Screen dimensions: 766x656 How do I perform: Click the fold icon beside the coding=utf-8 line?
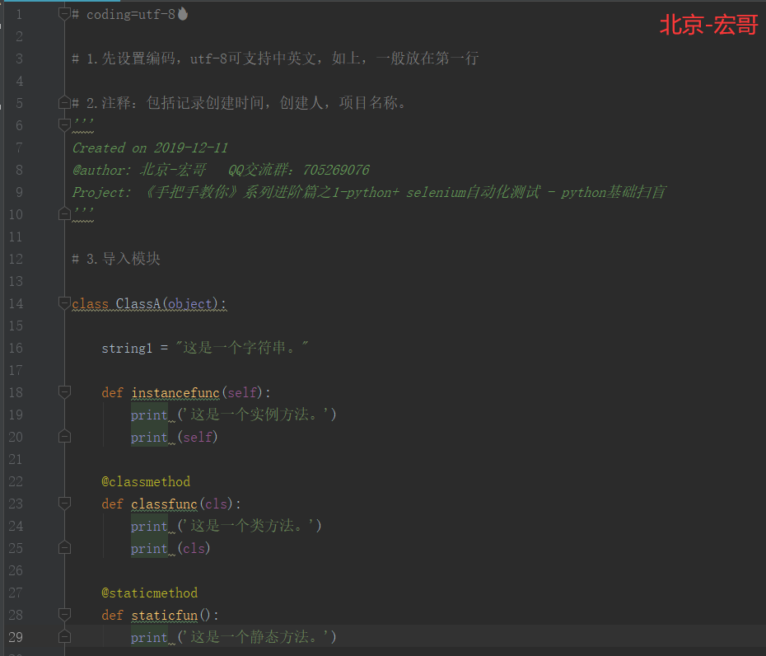click(64, 14)
